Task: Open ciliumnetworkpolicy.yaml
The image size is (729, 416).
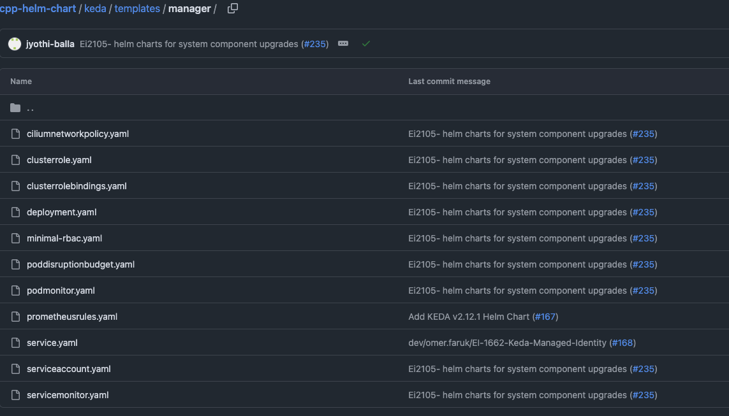Action: point(78,134)
